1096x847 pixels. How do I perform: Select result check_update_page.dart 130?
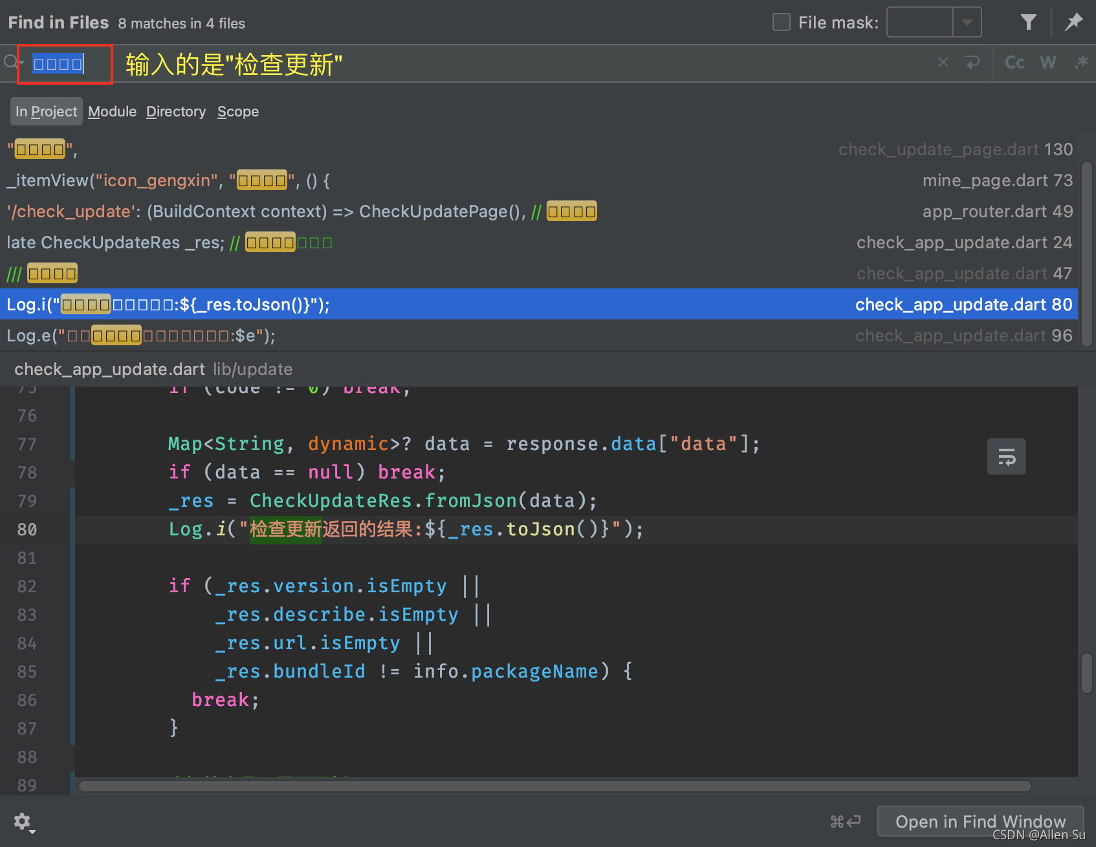[x=539, y=149]
